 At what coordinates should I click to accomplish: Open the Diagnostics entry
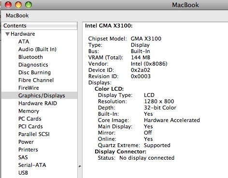coord(33,65)
